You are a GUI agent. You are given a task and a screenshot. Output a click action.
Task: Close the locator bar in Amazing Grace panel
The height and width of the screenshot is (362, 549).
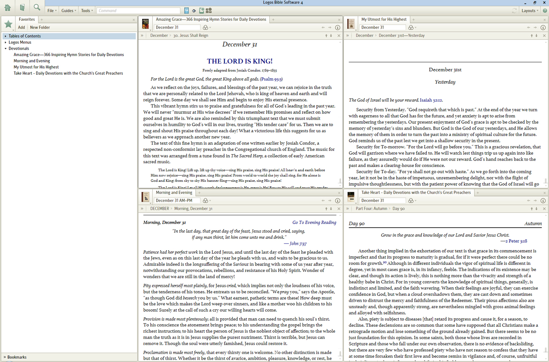point(339,36)
